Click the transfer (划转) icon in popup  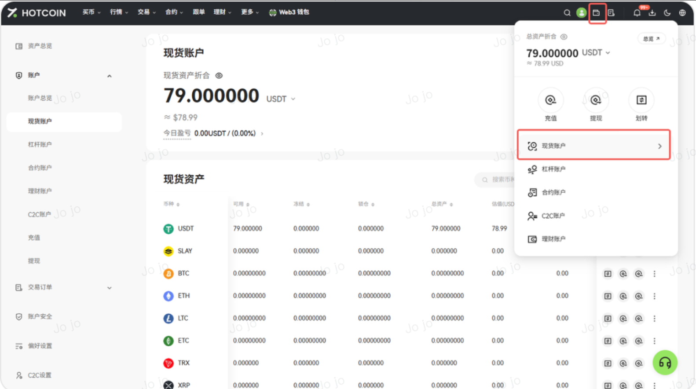coord(641,100)
